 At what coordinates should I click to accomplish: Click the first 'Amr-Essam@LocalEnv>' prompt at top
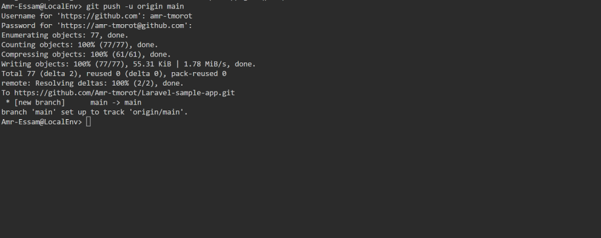click(x=41, y=6)
